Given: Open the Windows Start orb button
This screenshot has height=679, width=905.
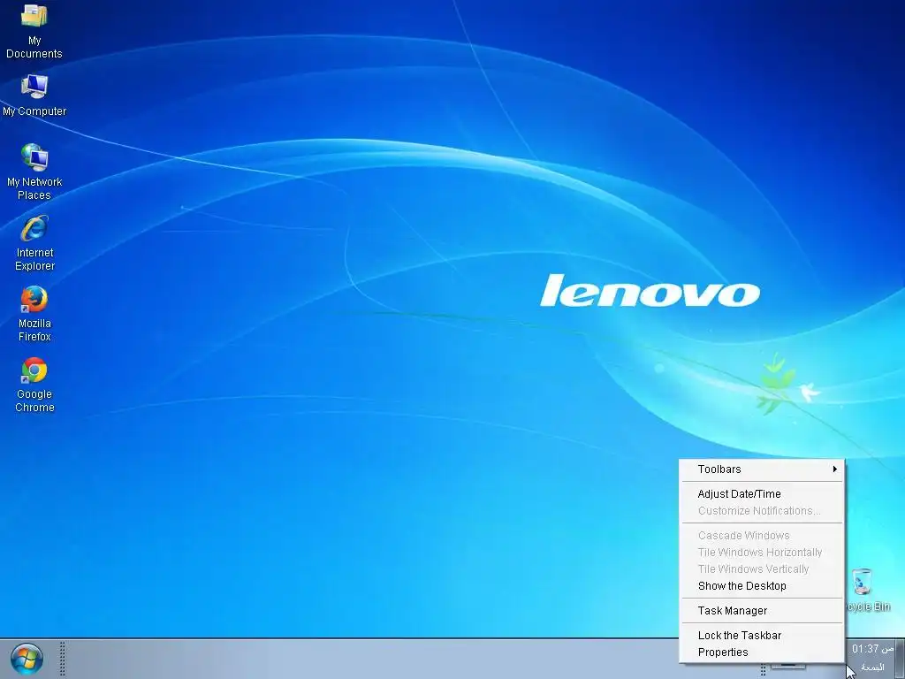Looking at the screenshot, I should (27, 659).
